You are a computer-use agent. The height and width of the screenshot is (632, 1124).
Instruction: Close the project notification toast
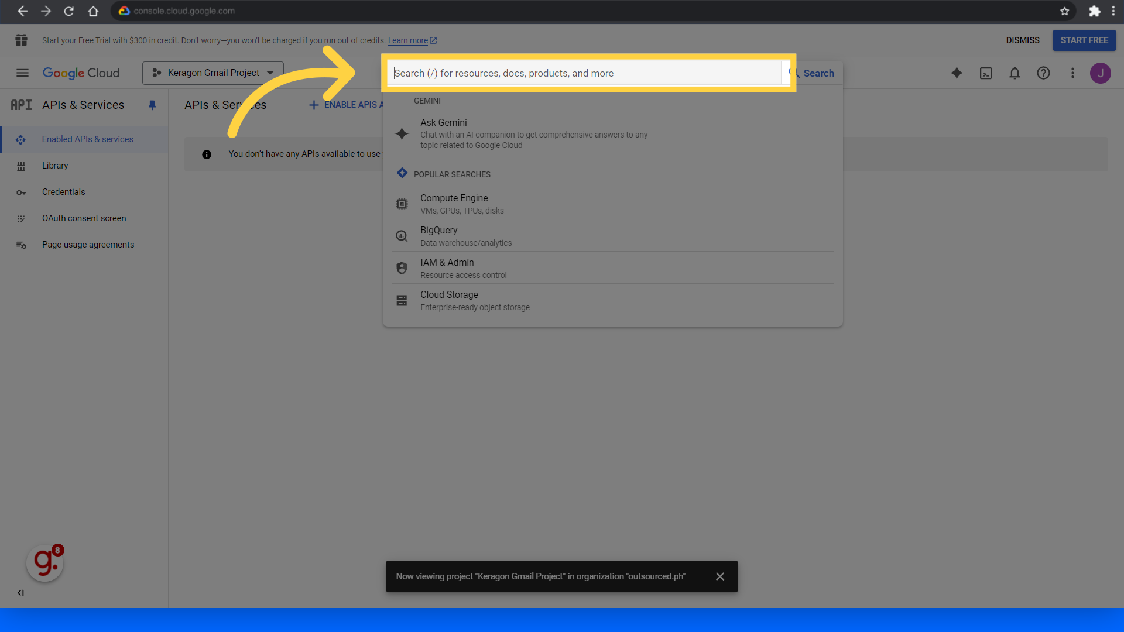point(720,576)
